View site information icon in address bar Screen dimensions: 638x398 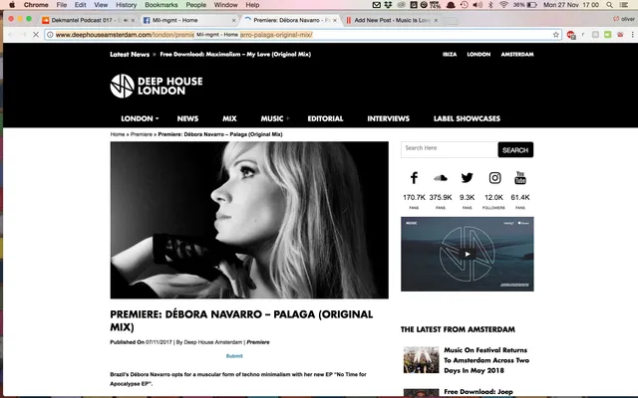click(50, 35)
